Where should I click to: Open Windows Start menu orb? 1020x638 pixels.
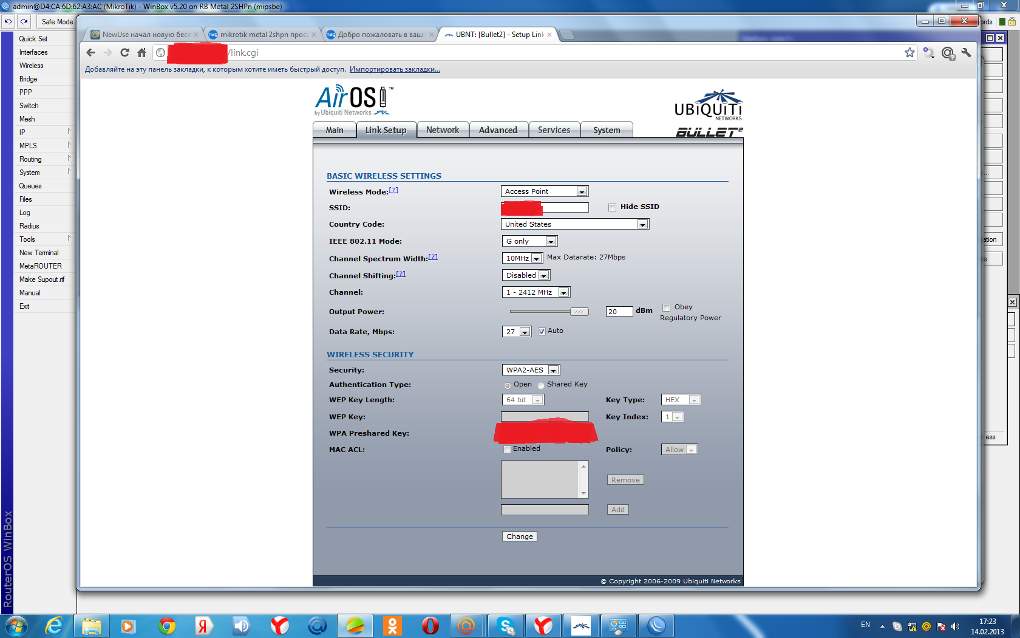(16, 626)
